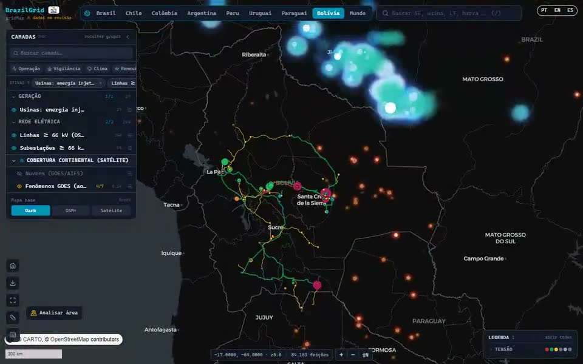Image resolution: width=583 pixels, height=364 pixels.
Task: Focus the Buscar SE, usina, LT search field
Action: point(449,13)
